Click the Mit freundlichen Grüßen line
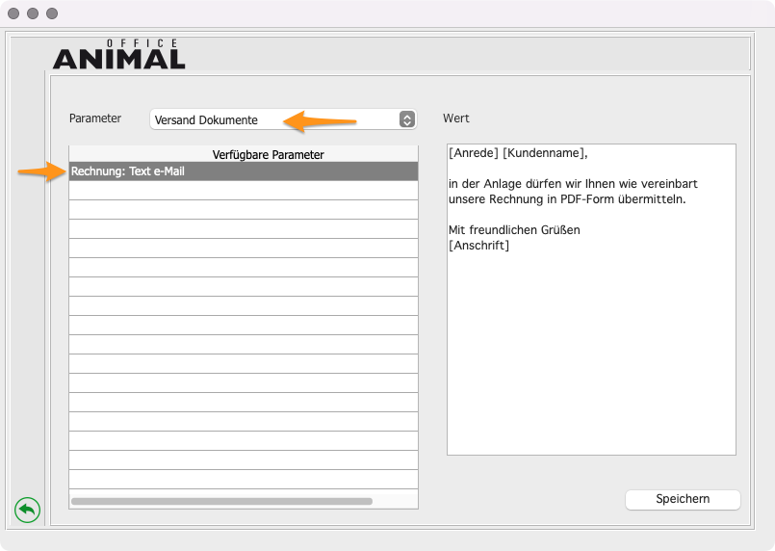The width and height of the screenshot is (775, 551). point(514,230)
